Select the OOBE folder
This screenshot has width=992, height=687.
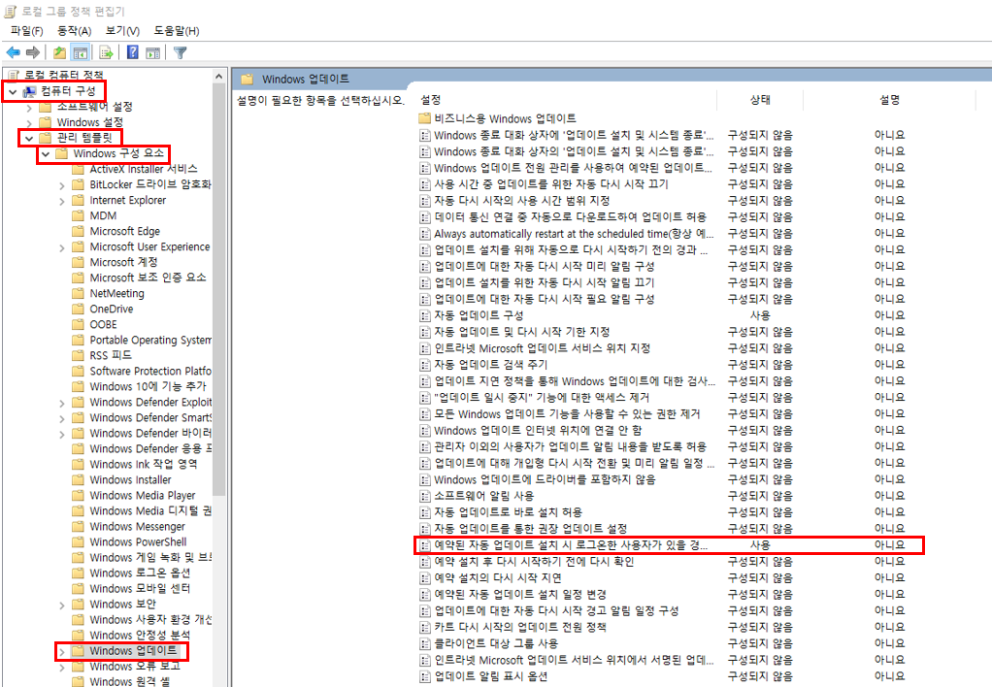(103, 324)
